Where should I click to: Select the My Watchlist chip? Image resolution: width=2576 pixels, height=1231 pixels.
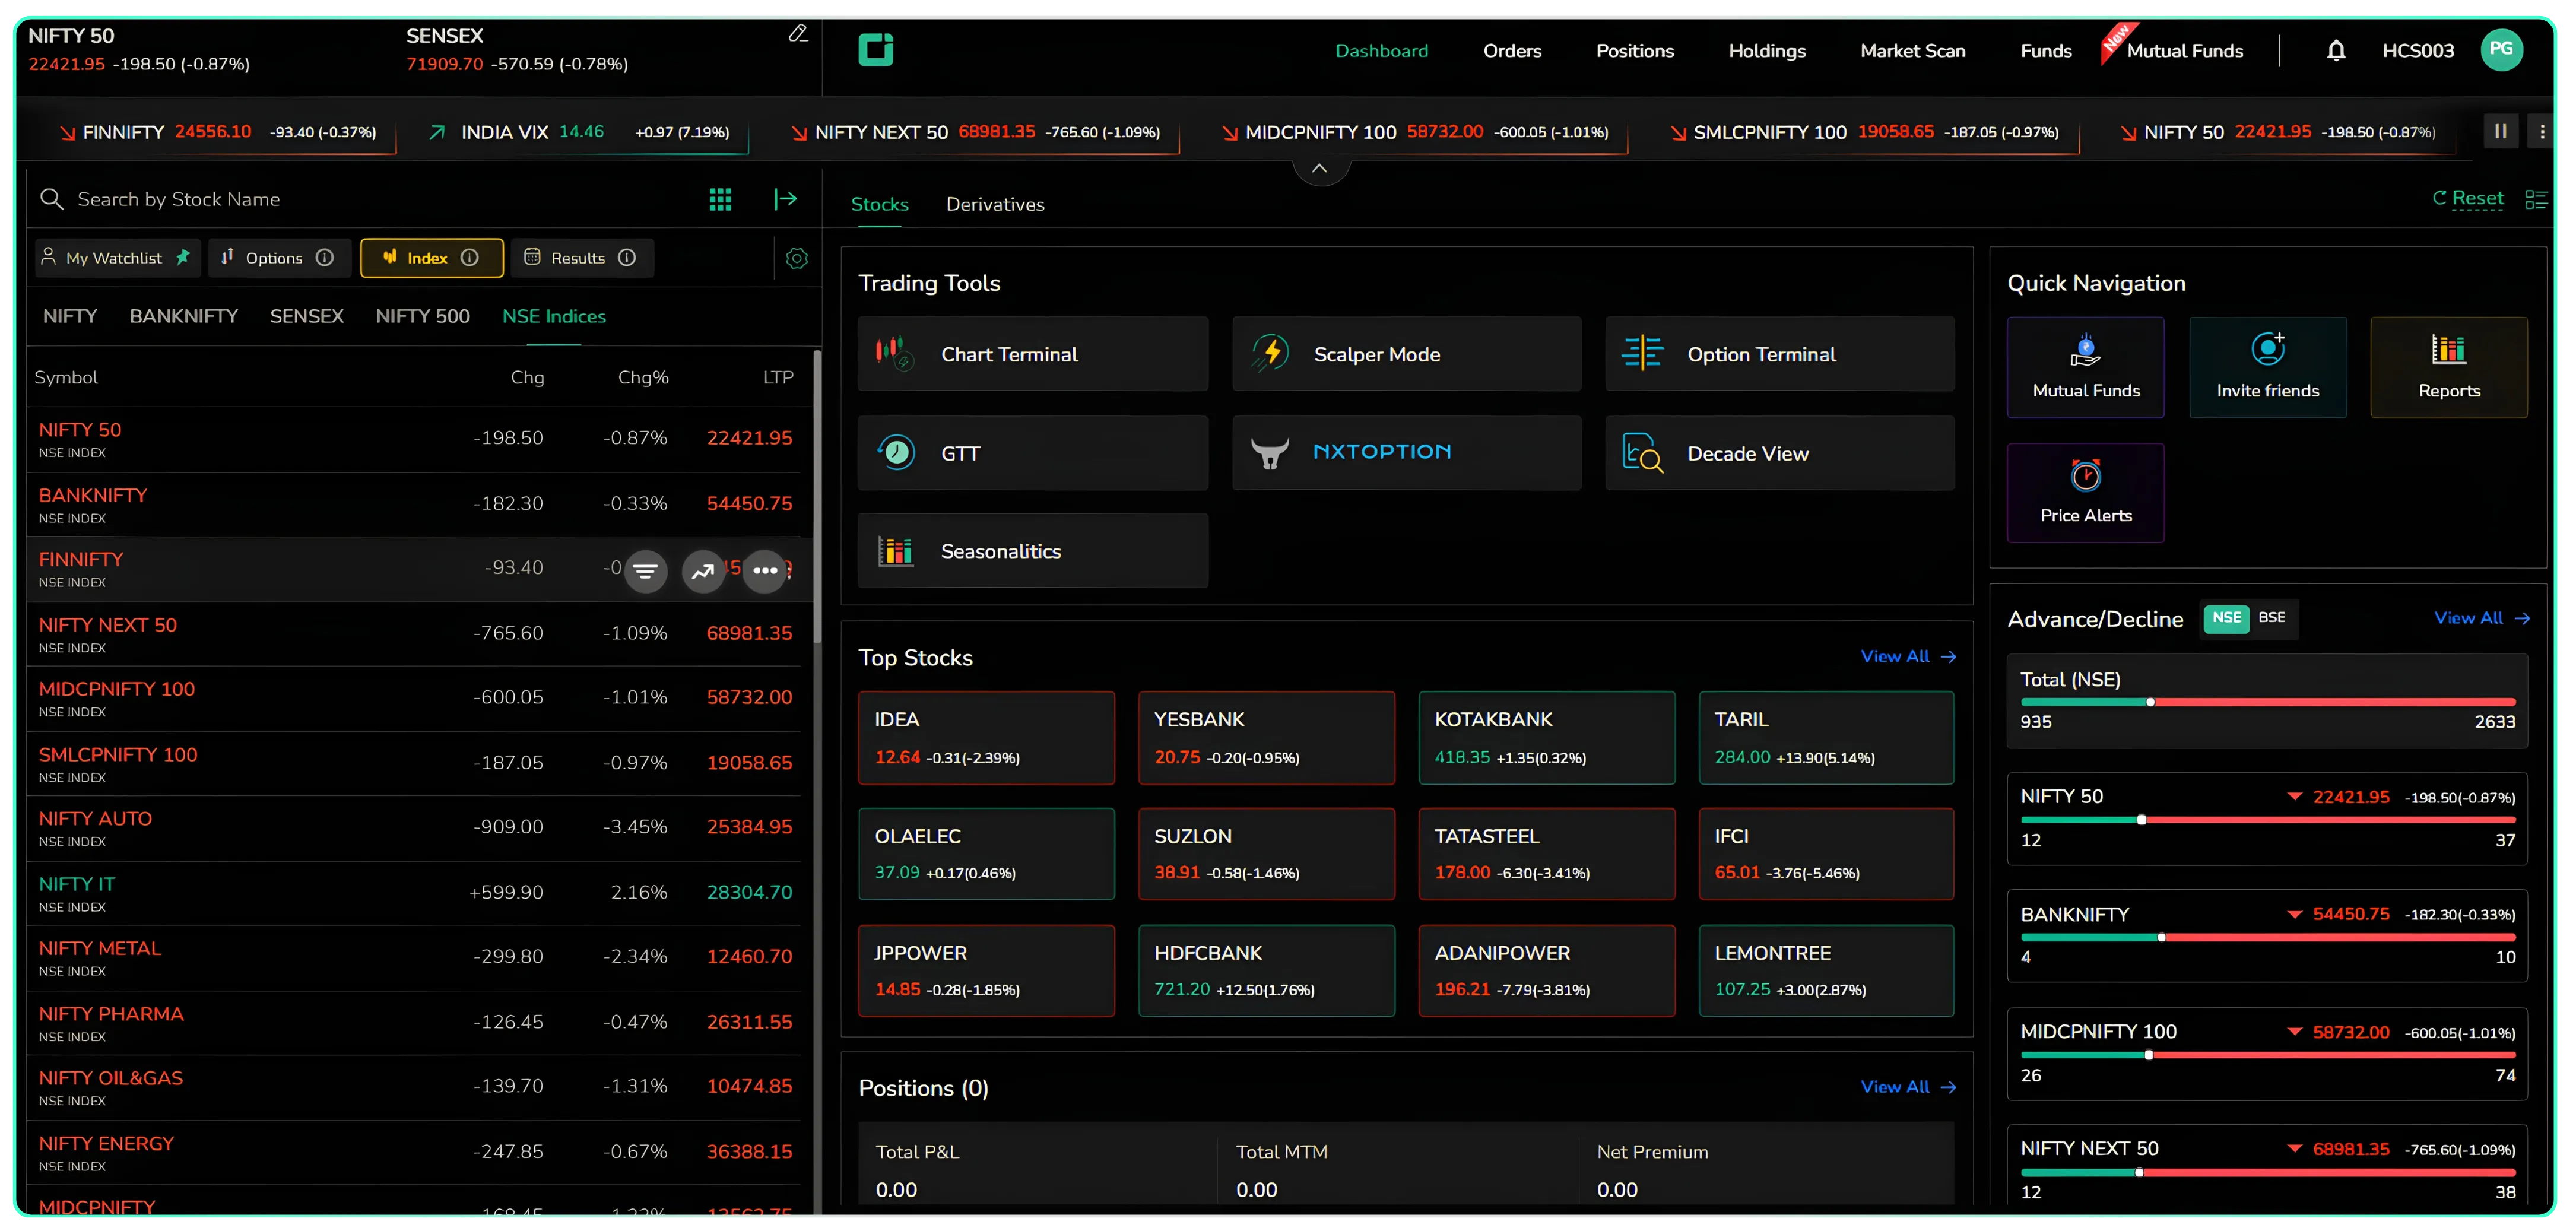(117, 258)
